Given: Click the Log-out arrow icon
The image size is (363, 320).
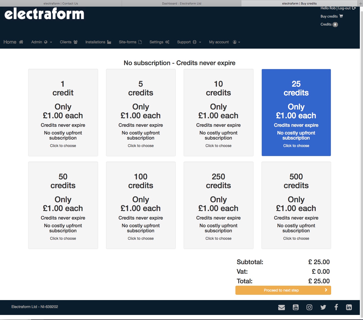Looking at the screenshot, I should 354,8.
